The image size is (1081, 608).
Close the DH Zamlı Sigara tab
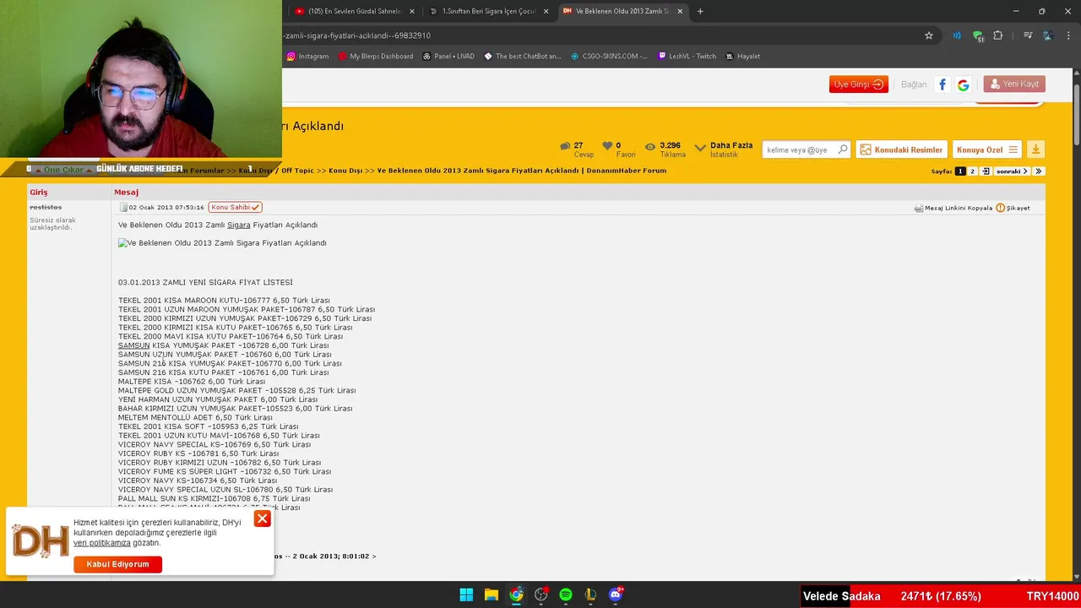click(680, 11)
